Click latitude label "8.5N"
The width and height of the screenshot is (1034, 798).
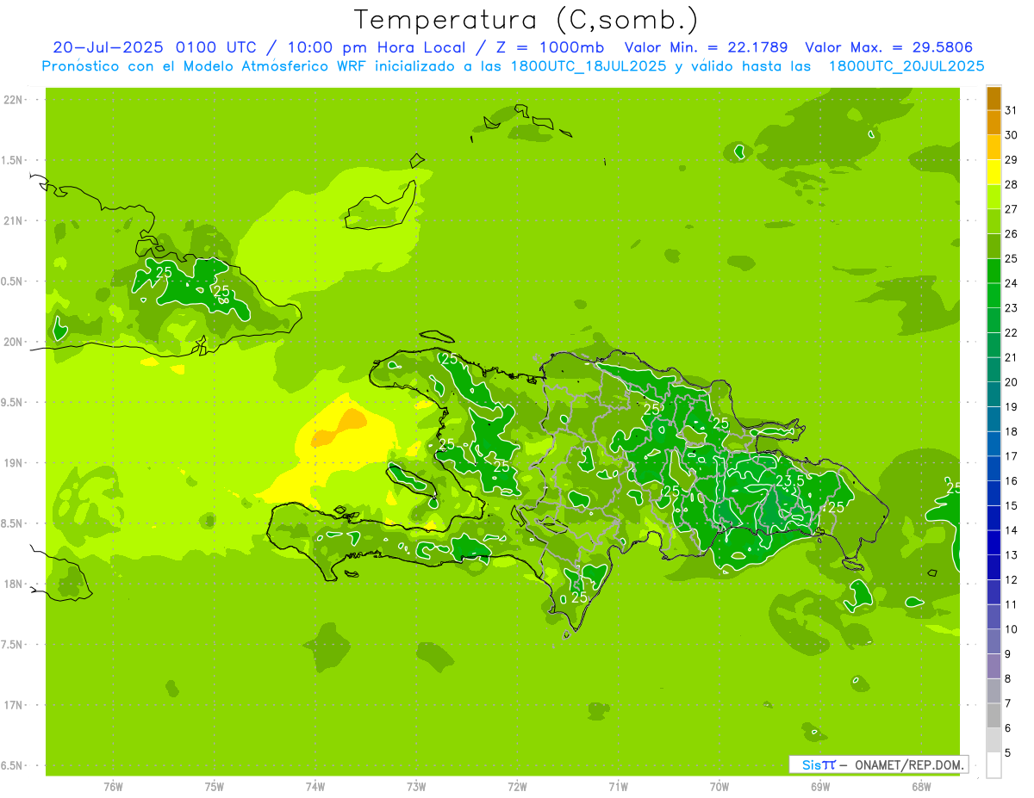pos(12,523)
